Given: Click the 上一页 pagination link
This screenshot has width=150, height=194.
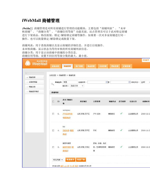Looking at the screenshot, I should pyautogui.click(x=67, y=166).
